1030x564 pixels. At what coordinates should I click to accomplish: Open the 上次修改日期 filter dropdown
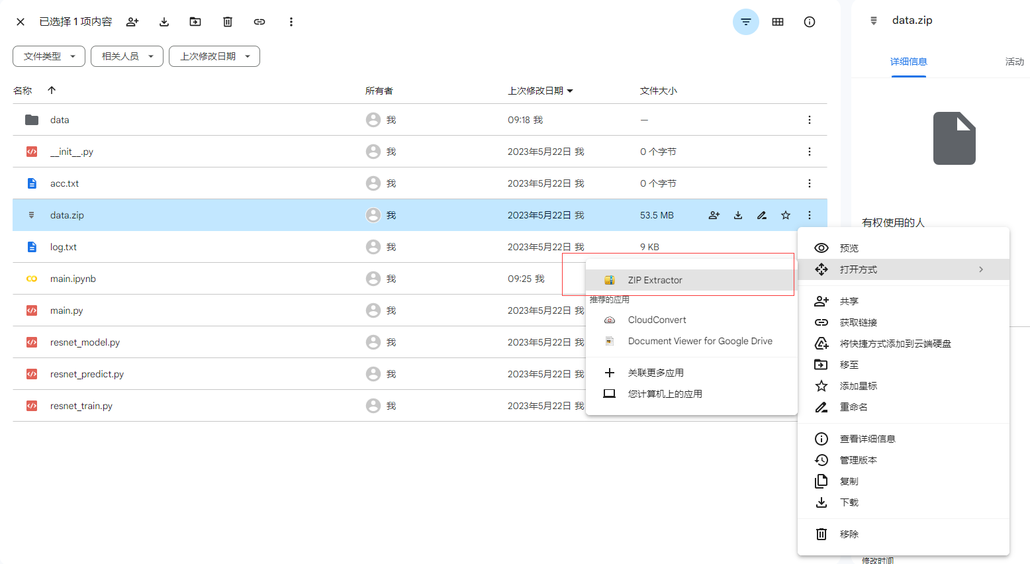pyautogui.click(x=214, y=56)
